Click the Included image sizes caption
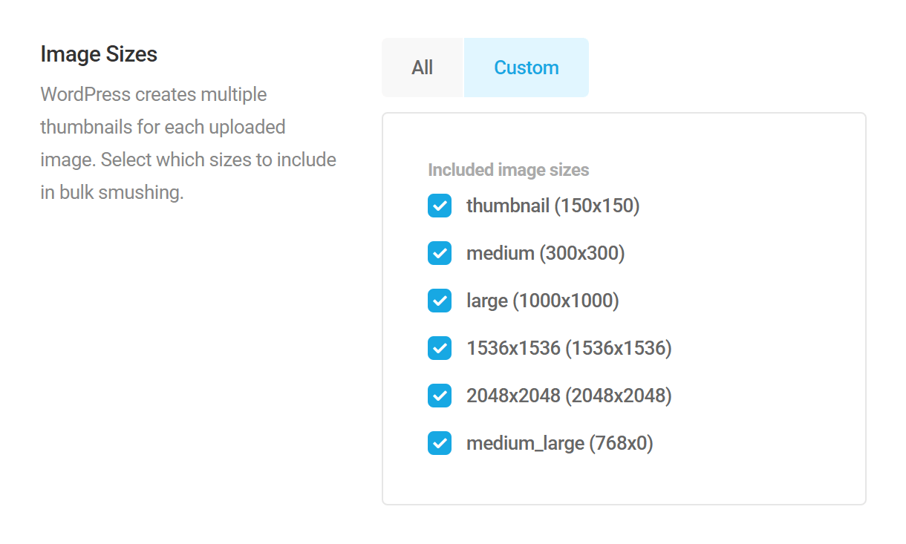The height and width of the screenshot is (544, 906). [509, 170]
